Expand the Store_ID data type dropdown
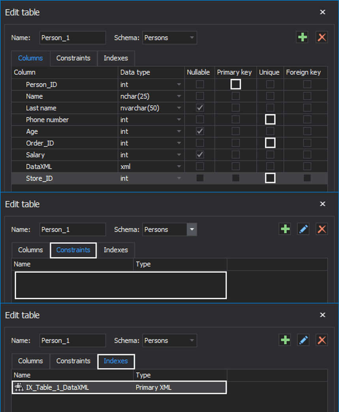Image resolution: width=339 pixels, height=412 pixels. pos(179,178)
